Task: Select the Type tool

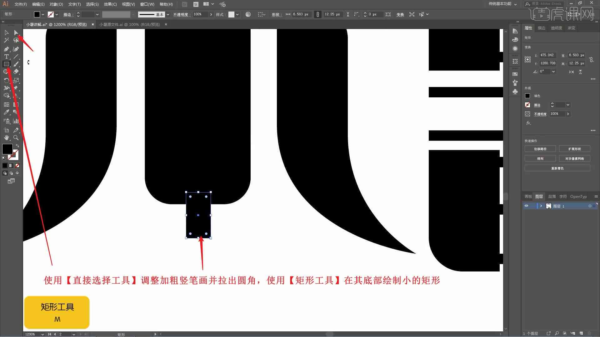Action: tap(6, 56)
